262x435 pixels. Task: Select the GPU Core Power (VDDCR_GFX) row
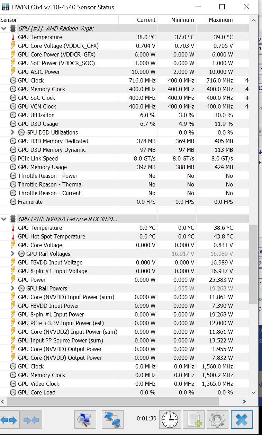[124, 54]
